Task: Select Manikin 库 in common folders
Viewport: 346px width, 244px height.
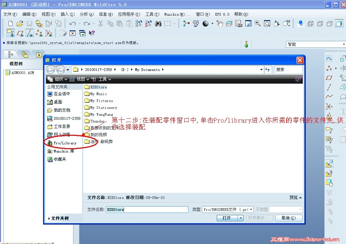Action: point(61,151)
